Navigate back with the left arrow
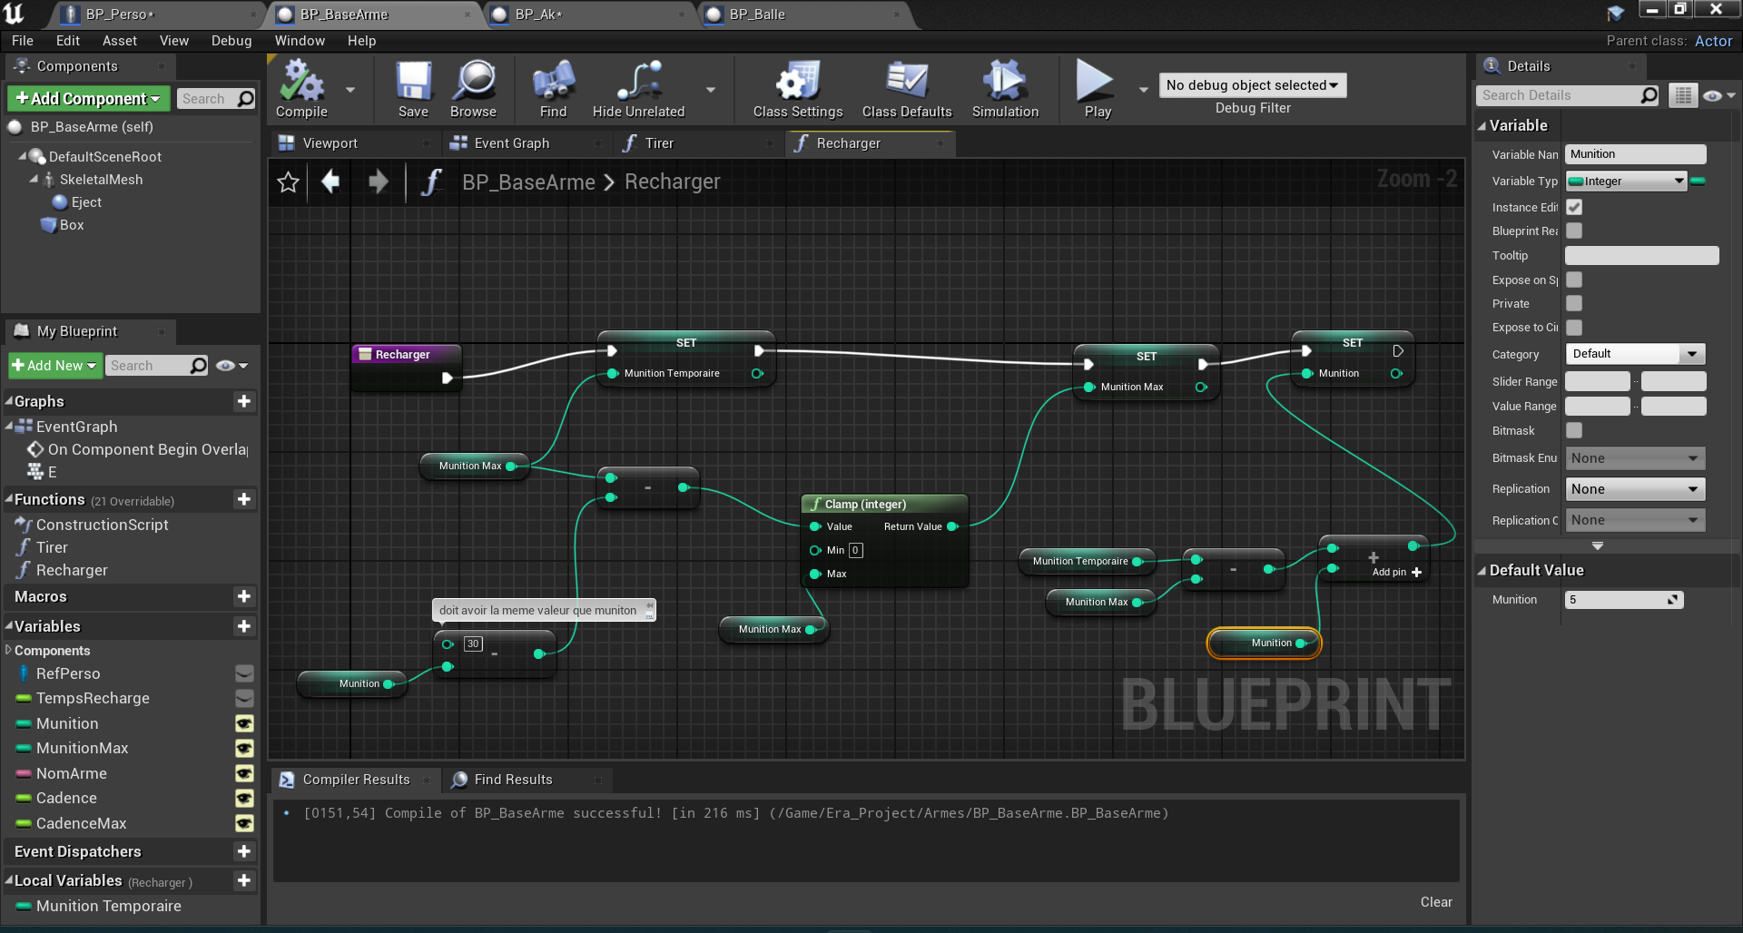Viewport: 1743px width, 933px height. 330,182
